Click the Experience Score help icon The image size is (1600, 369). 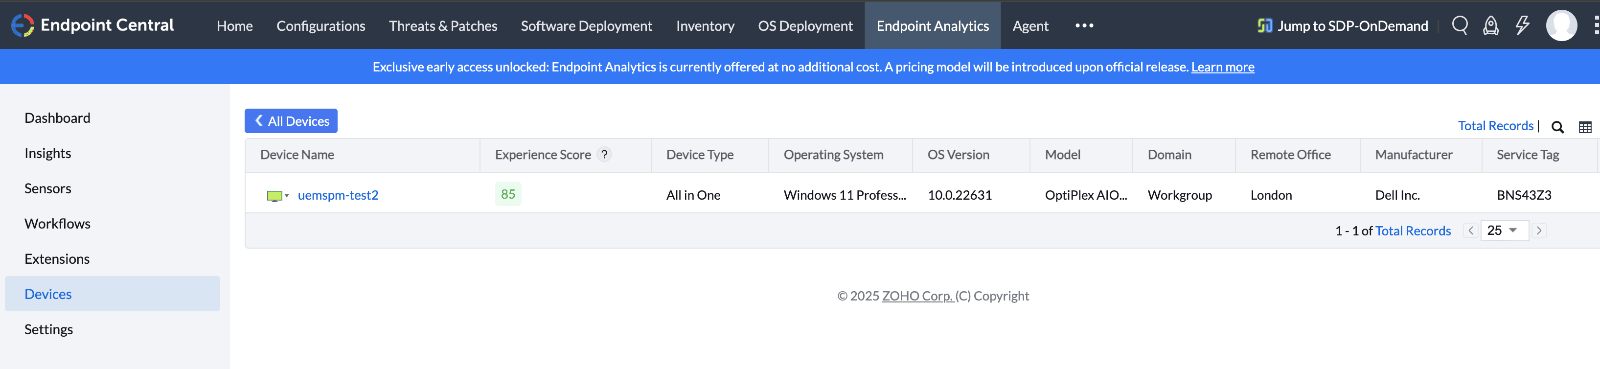click(604, 155)
